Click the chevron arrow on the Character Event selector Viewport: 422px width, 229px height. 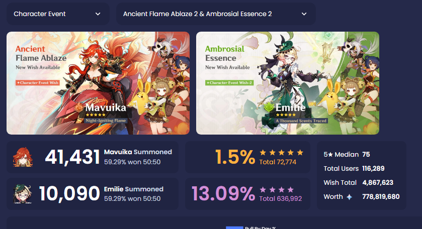pos(98,14)
